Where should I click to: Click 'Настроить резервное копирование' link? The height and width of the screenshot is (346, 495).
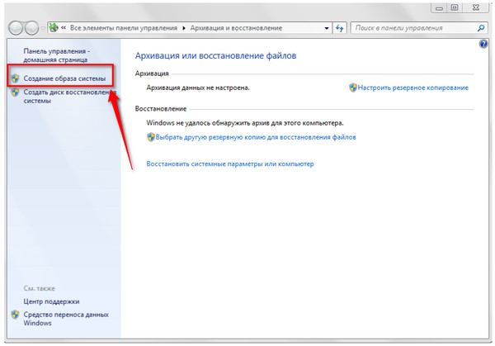(413, 88)
